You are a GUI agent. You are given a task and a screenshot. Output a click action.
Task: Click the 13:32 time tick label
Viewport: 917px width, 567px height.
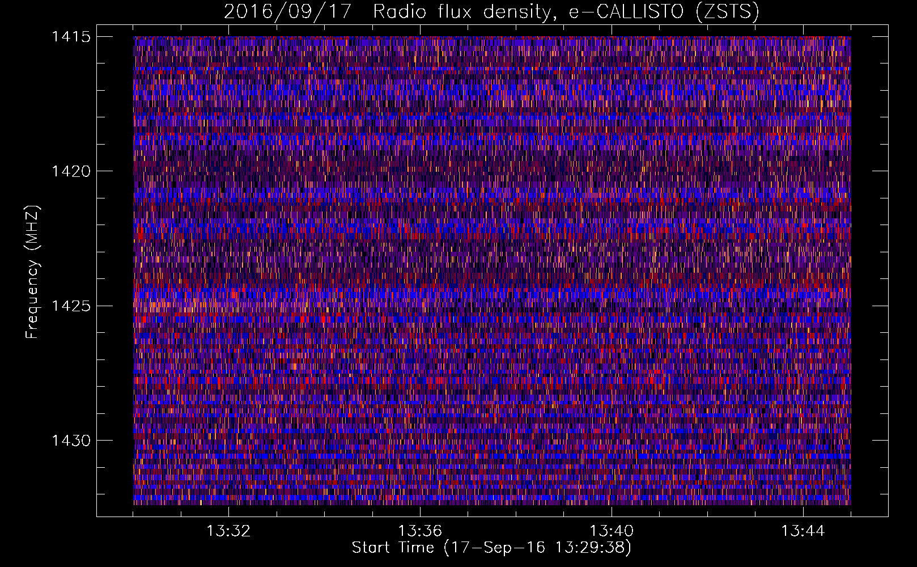[x=228, y=531]
